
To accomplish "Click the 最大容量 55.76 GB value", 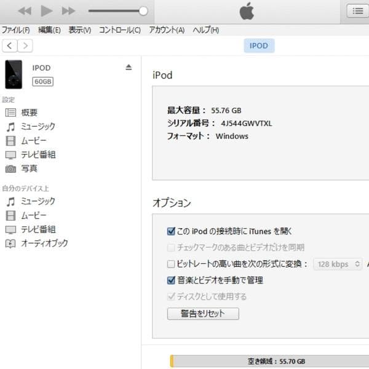I will (226, 110).
